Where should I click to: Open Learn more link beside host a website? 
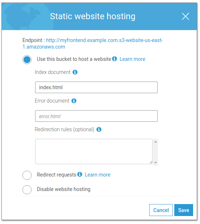coord(132,59)
